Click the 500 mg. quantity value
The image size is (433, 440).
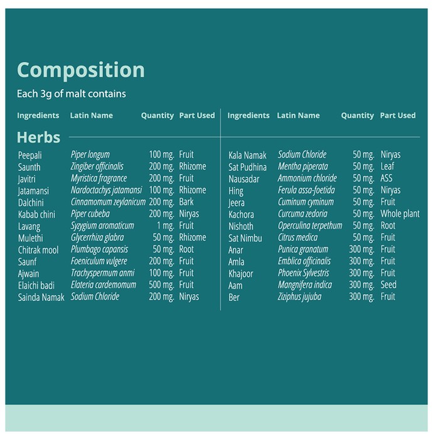click(161, 285)
